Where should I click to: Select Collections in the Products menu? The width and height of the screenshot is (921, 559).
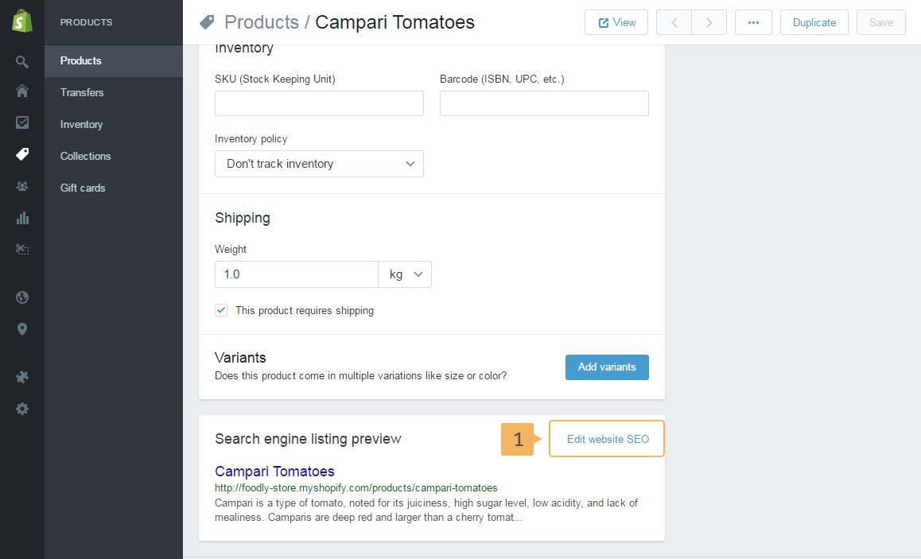pyautogui.click(x=85, y=156)
